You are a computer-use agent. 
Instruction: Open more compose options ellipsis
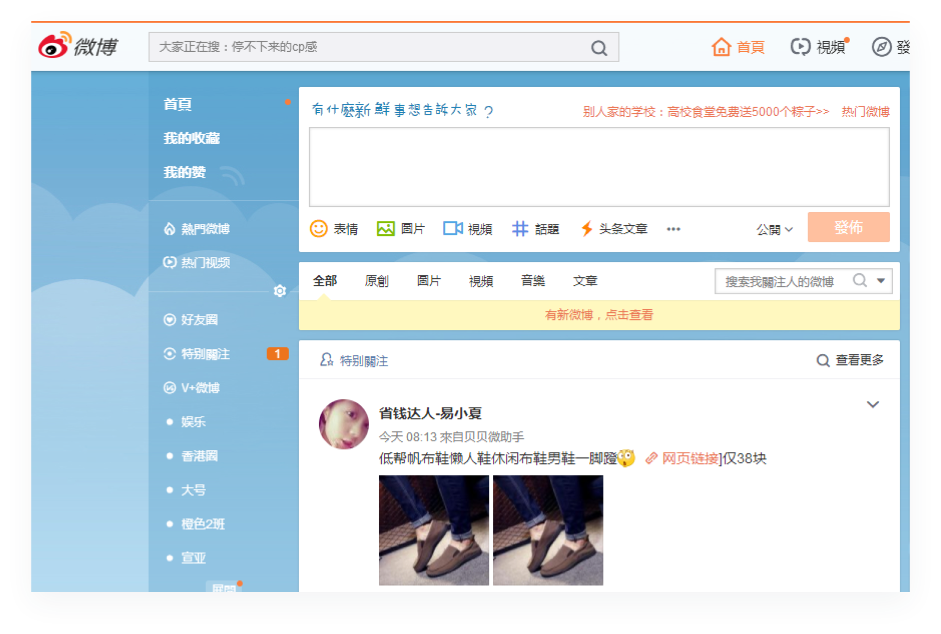[x=673, y=229]
